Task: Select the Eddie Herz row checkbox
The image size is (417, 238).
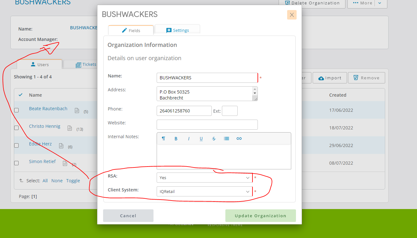Action: (16, 145)
